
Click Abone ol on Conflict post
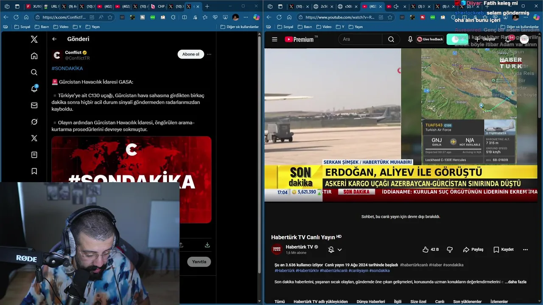pos(190,54)
